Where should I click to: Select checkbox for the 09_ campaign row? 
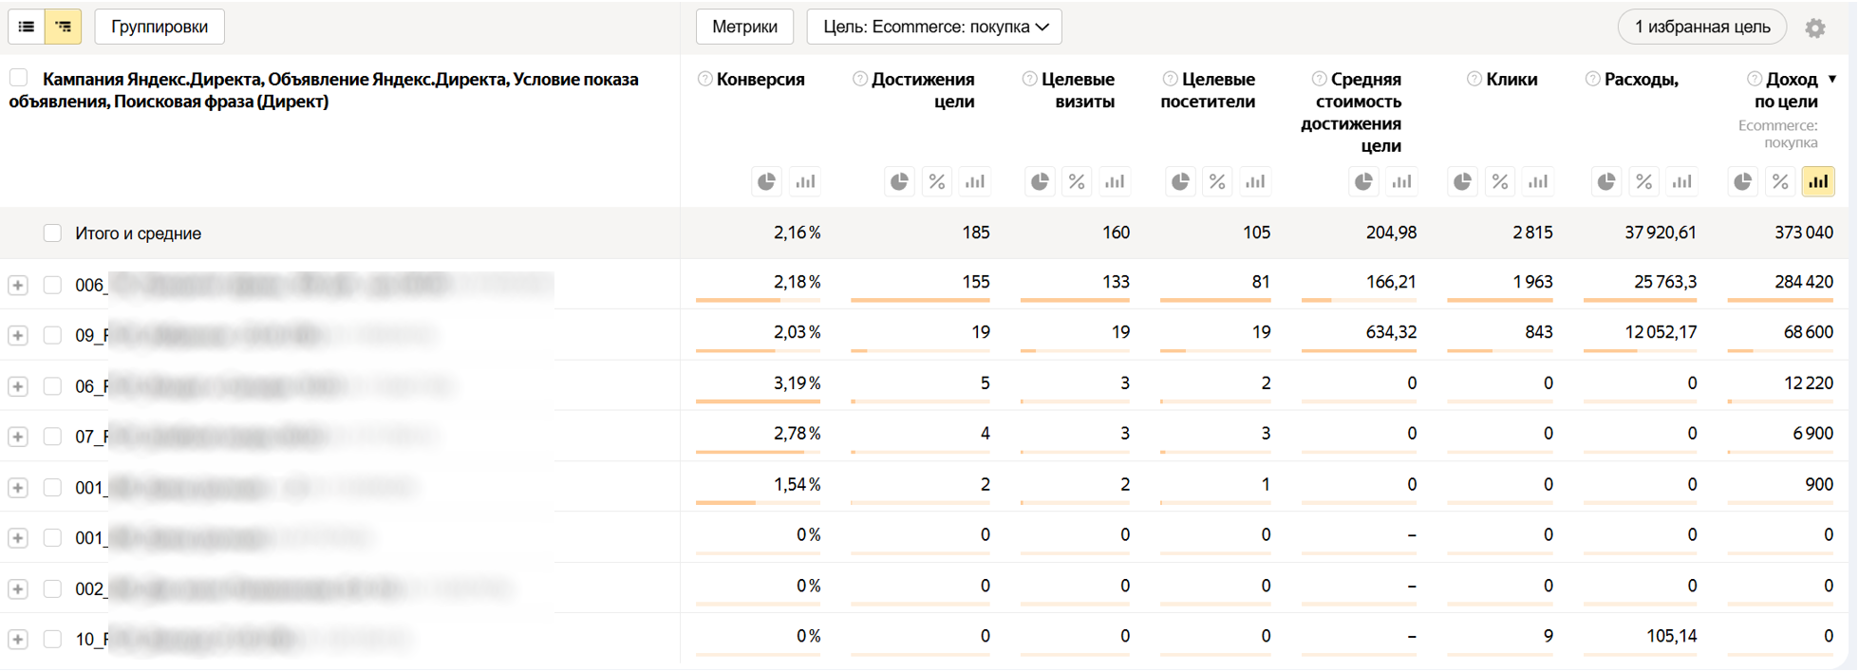point(52,335)
